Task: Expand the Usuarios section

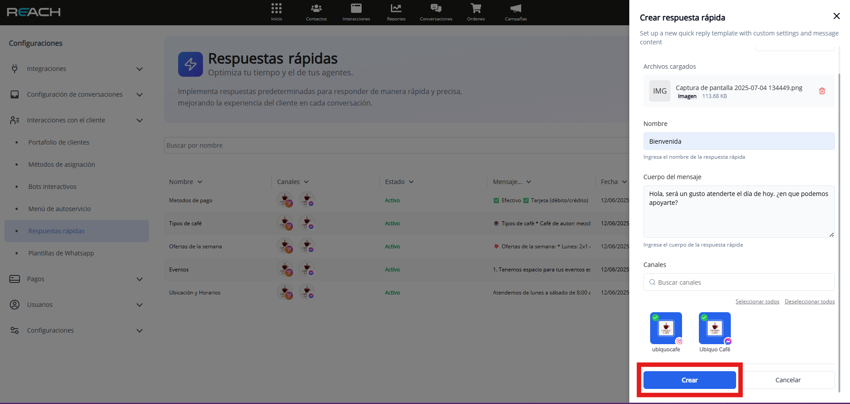Action: click(x=140, y=305)
